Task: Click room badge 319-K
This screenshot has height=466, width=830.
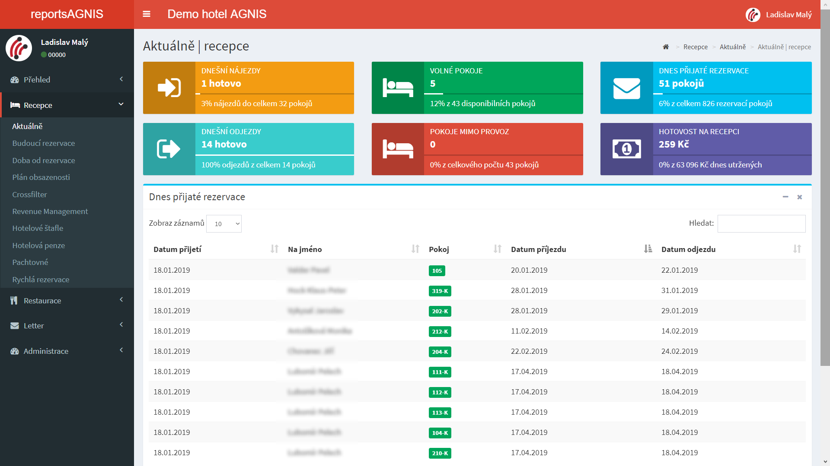Action: click(440, 291)
